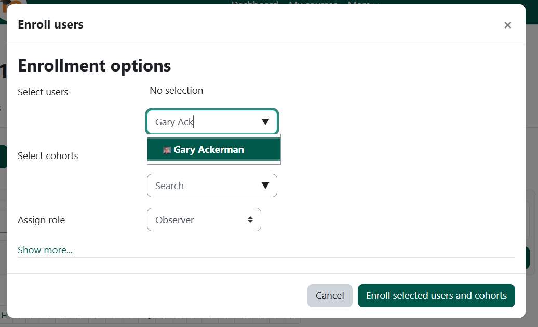Click the chevron beside More in the navigation

(x=375, y=4)
